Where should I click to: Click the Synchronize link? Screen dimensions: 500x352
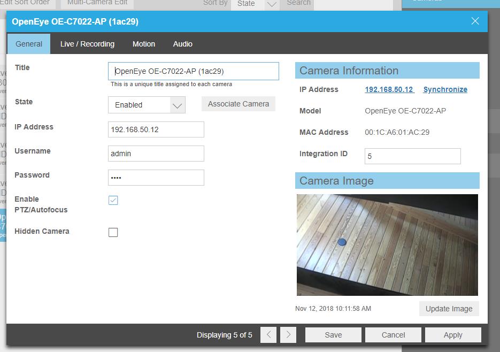click(x=445, y=89)
